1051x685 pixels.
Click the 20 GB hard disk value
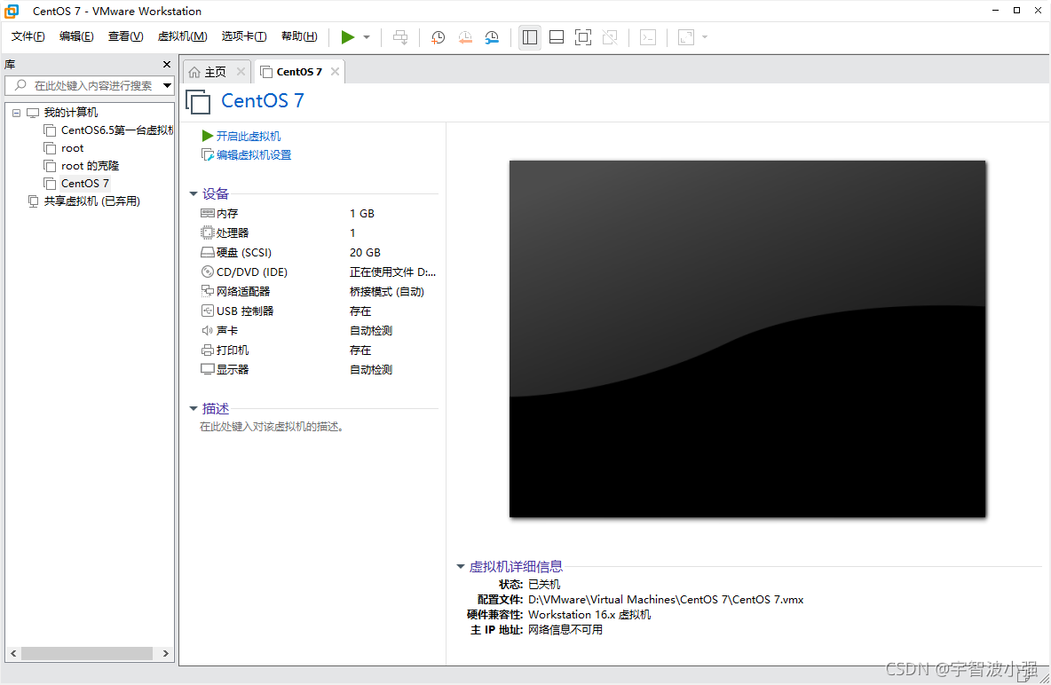tap(365, 252)
